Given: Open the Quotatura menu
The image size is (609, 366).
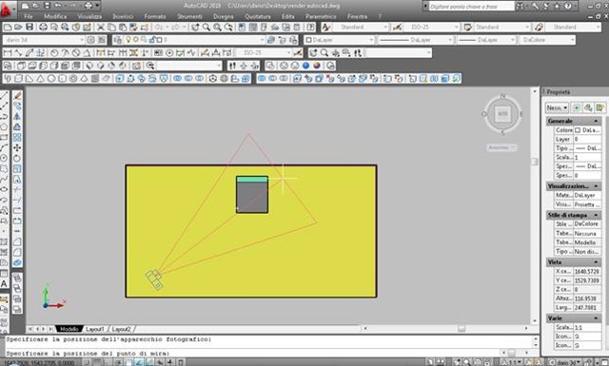Looking at the screenshot, I should [x=258, y=16].
